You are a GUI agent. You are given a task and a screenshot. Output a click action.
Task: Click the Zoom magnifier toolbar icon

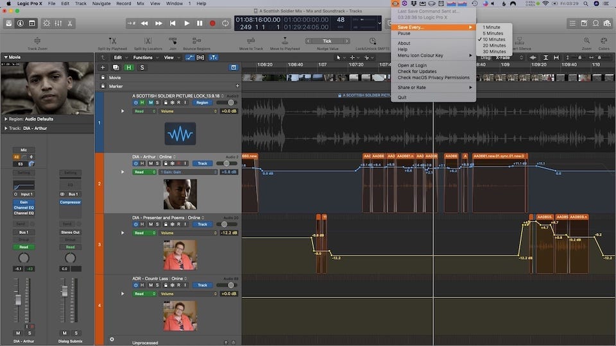pos(586,40)
